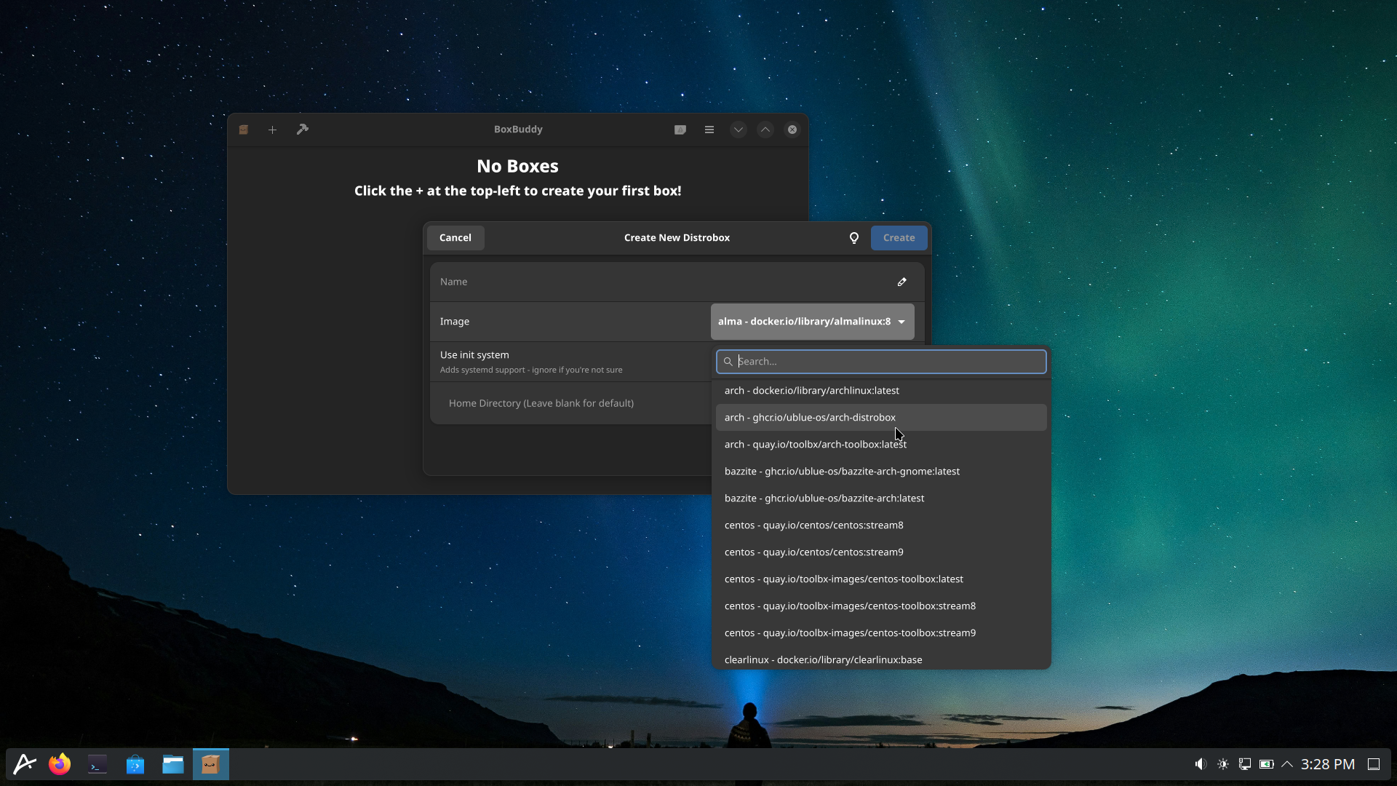Choose arch - docker.io/library/archlinux:latest

[881, 391]
